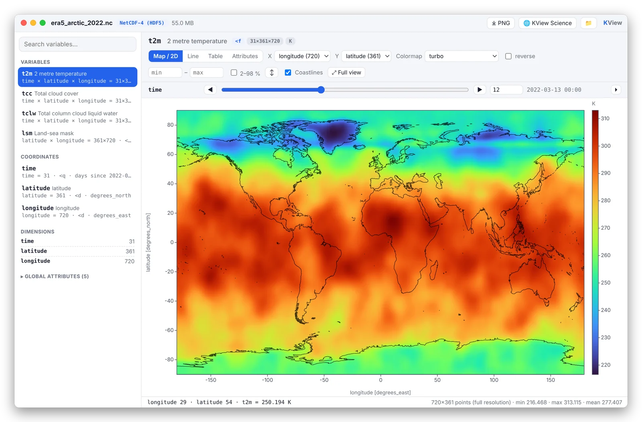Click the longitude dimension row
This screenshot has width=642, height=422.
(77, 261)
